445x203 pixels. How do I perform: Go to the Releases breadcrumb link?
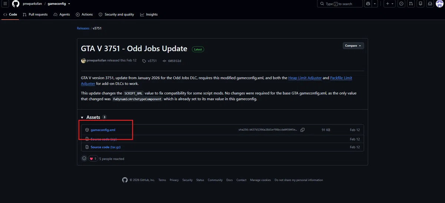(83, 28)
